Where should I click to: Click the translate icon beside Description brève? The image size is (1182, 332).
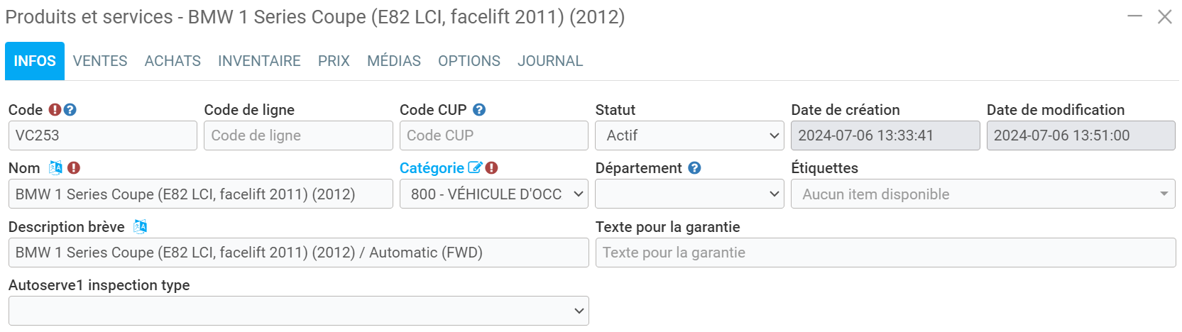point(140,227)
